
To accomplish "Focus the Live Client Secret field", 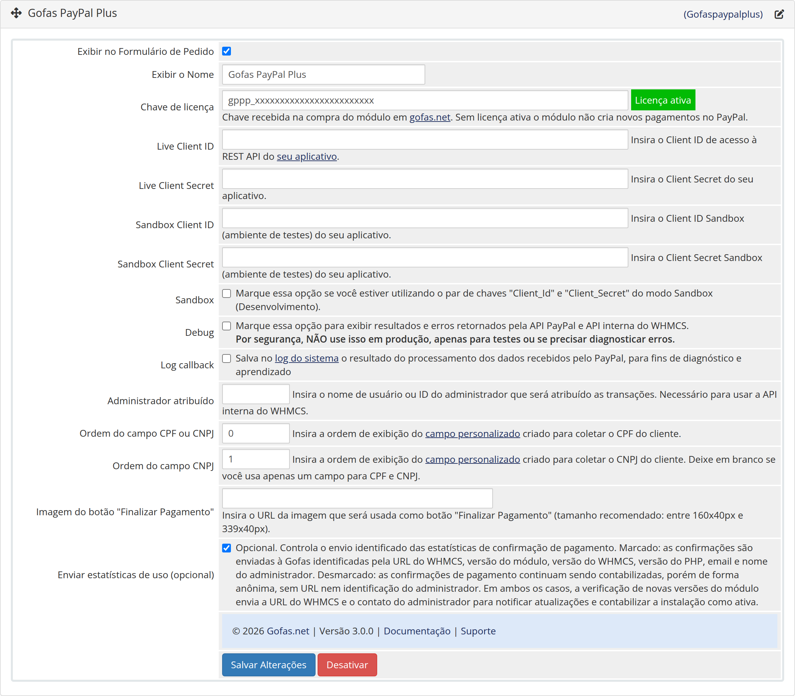I will (x=425, y=179).
